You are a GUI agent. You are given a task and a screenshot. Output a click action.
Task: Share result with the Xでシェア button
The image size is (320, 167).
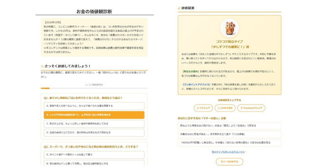tap(203, 108)
